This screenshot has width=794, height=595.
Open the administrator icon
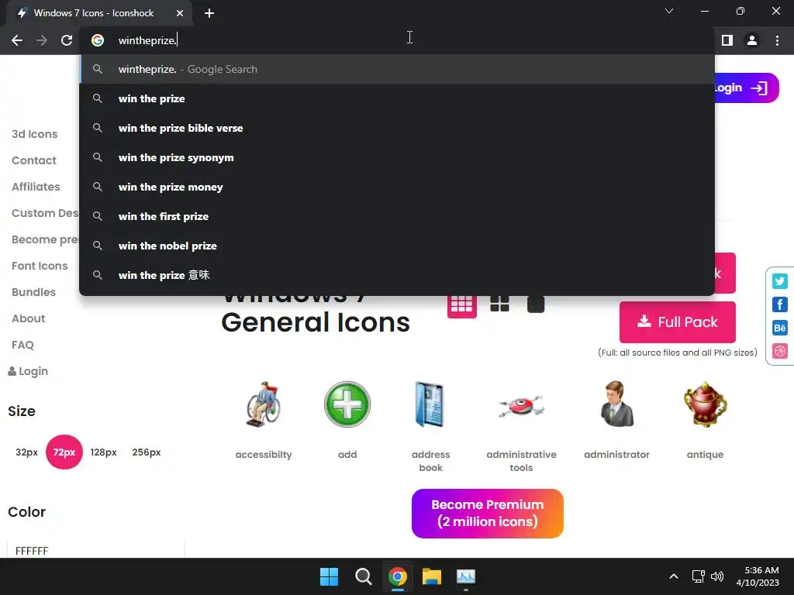[616, 404]
